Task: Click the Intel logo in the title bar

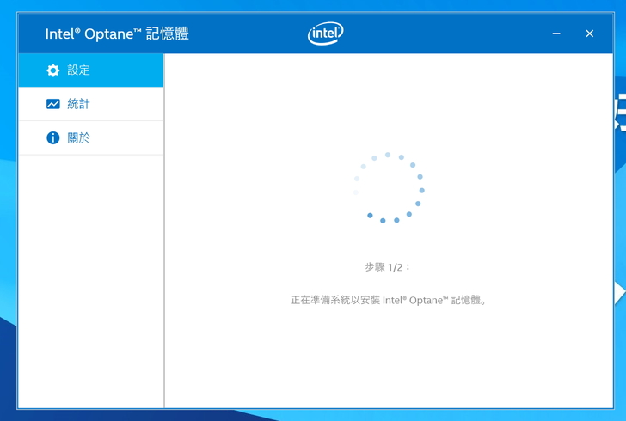Action: [x=325, y=34]
